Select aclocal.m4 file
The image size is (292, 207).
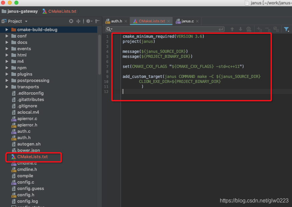(x=28, y=112)
